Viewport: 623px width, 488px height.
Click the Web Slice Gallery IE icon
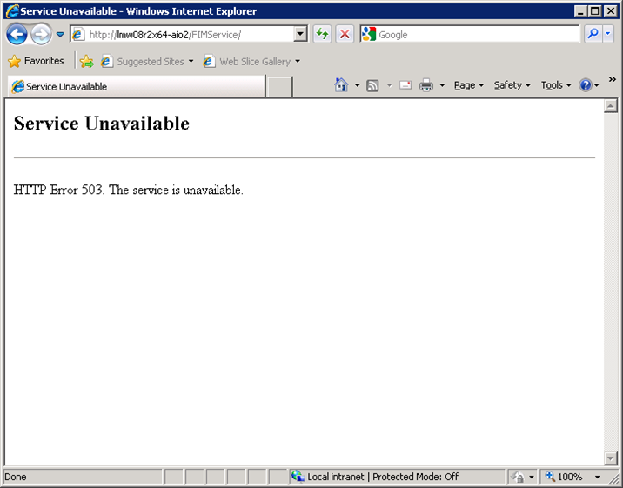click(209, 62)
